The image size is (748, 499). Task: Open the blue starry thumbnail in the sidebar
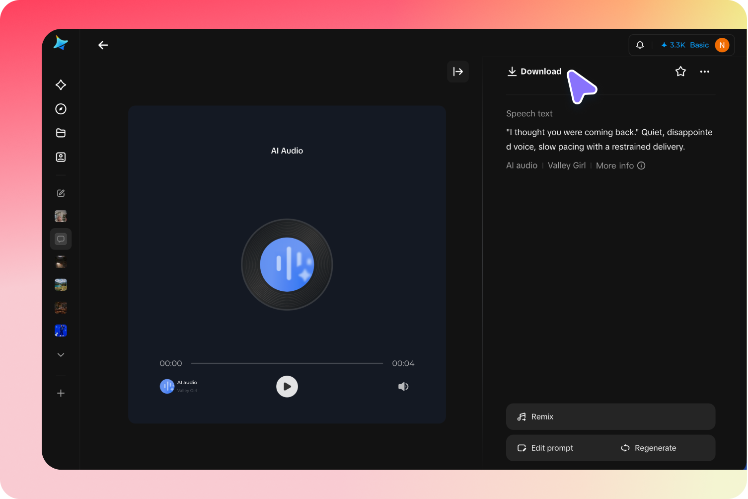pyautogui.click(x=61, y=331)
